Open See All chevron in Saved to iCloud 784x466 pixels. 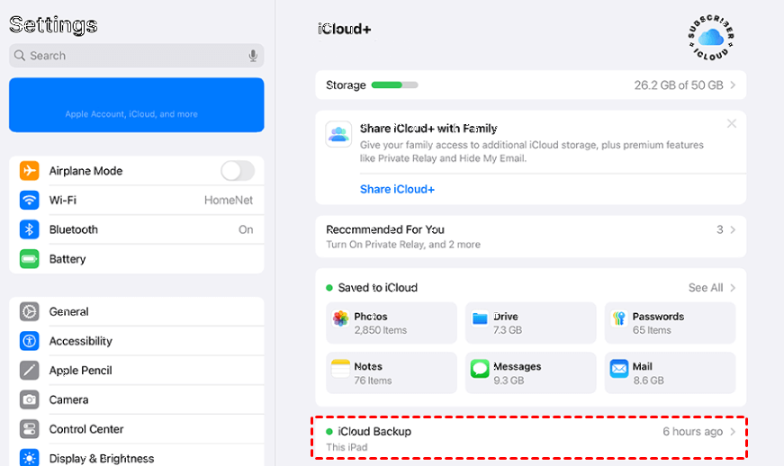pyautogui.click(x=733, y=288)
